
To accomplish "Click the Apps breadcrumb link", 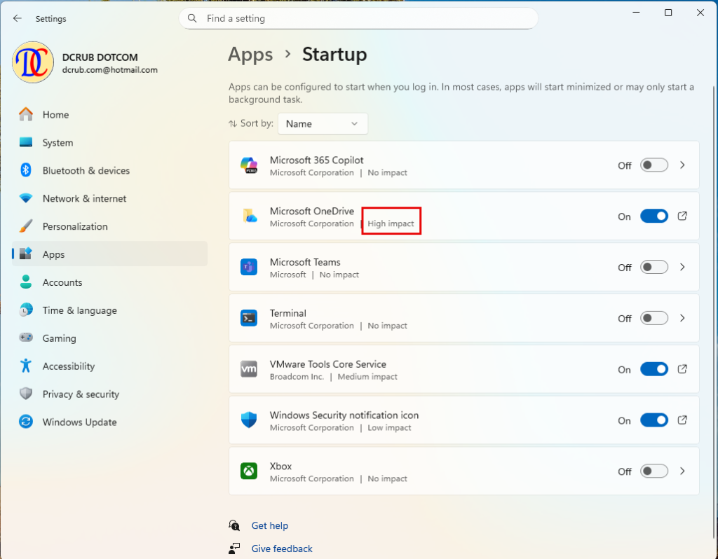I will [250, 55].
